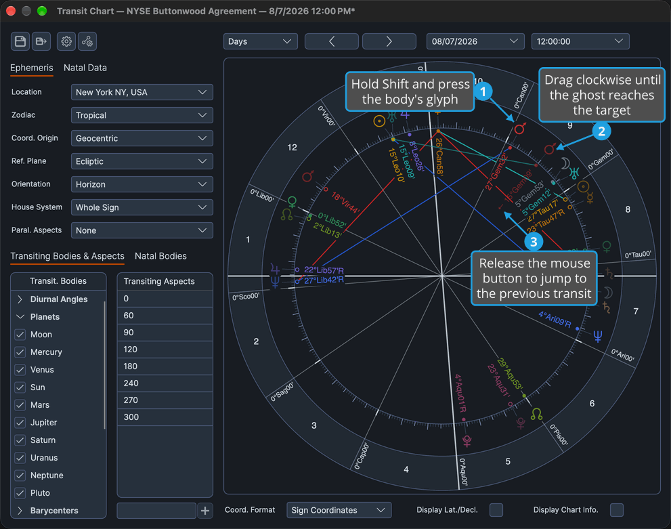Step back with the left arrow button

point(332,41)
